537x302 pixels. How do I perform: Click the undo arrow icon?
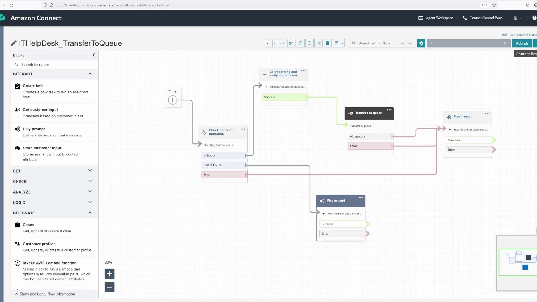[268, 43]
